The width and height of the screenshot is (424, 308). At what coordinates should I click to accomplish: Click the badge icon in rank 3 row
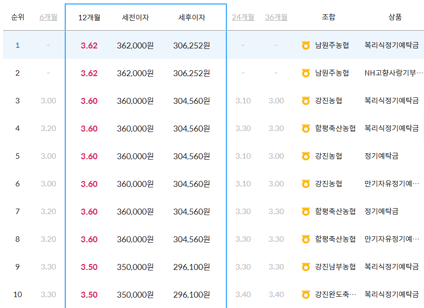coord(305,100)
